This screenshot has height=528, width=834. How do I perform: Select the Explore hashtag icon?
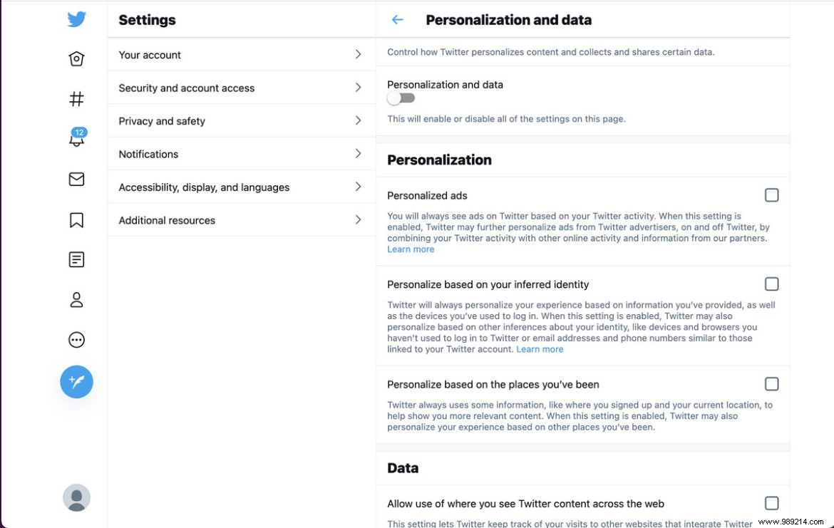[76, 98]
